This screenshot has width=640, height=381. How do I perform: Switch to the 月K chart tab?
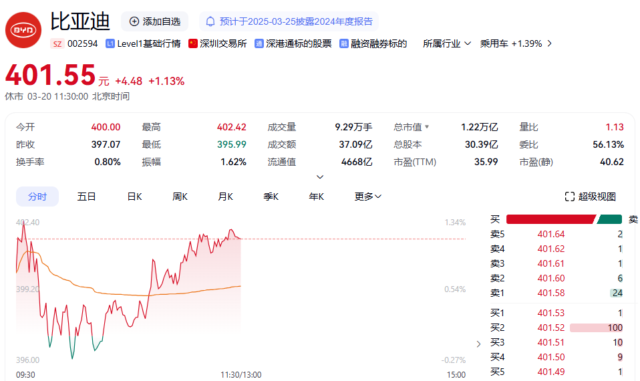click(x=226, y=197)
